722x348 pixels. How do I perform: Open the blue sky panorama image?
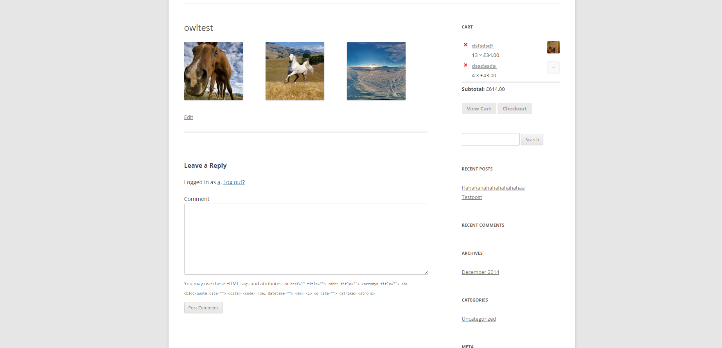(x=376, y=71)
